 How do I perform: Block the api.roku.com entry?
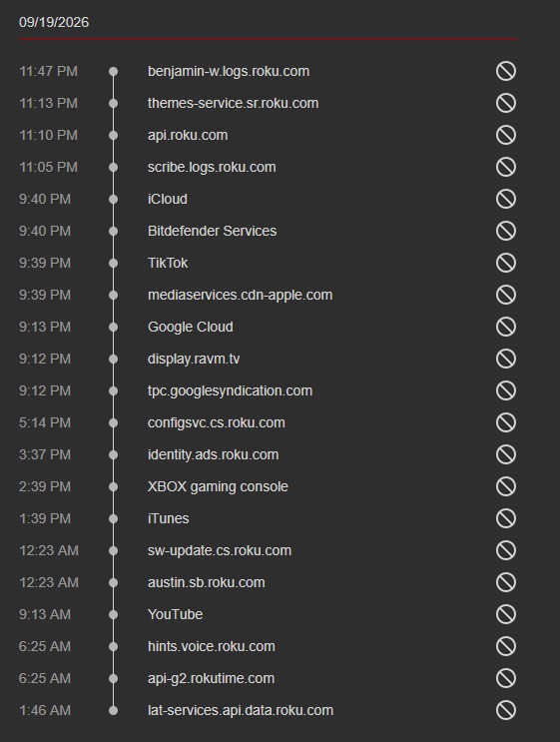pyautogui.click(x=506, y=135)
